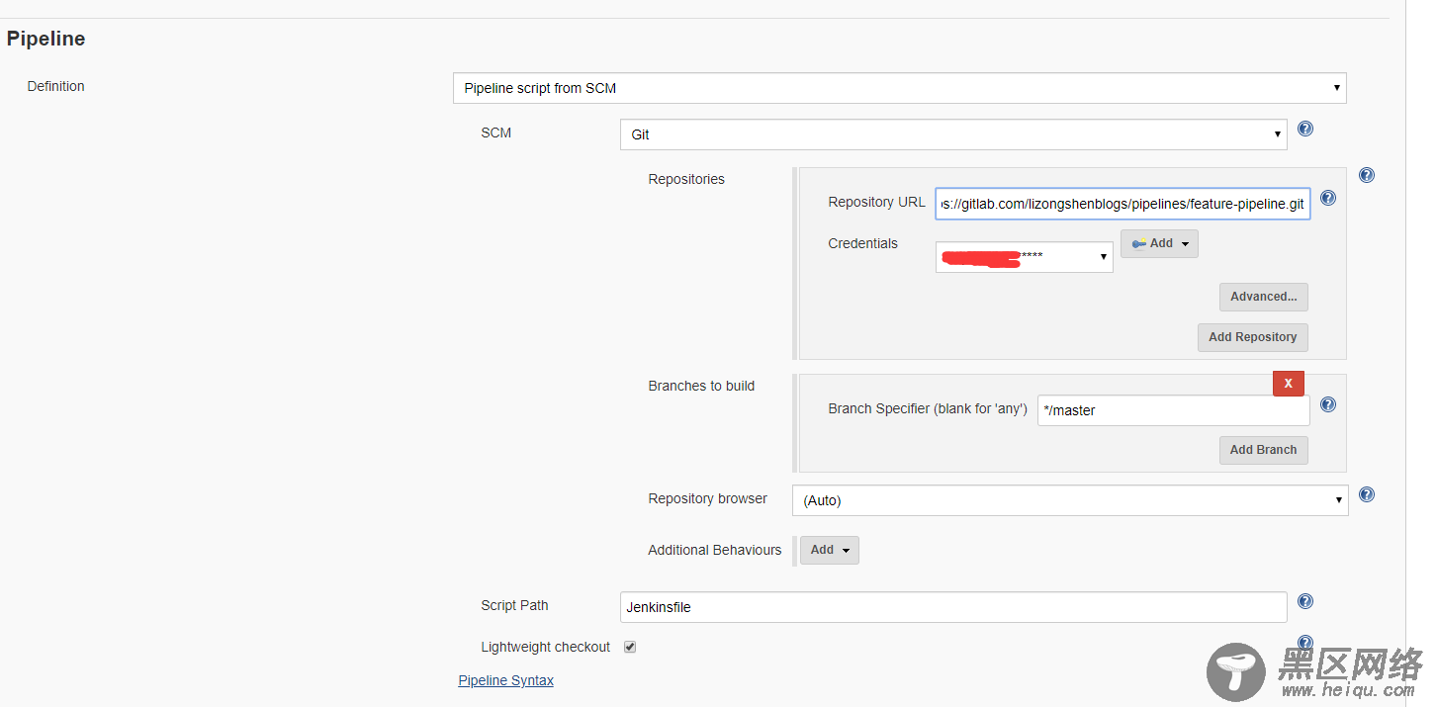Click the Branch Specifier (blank for 'any') label
Screen dimensions: 1436x707
(928, 408)
